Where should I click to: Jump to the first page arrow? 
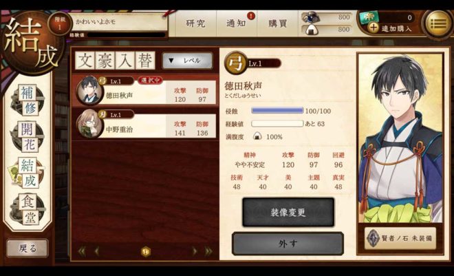pyautogui.click(x=83, y=251)
